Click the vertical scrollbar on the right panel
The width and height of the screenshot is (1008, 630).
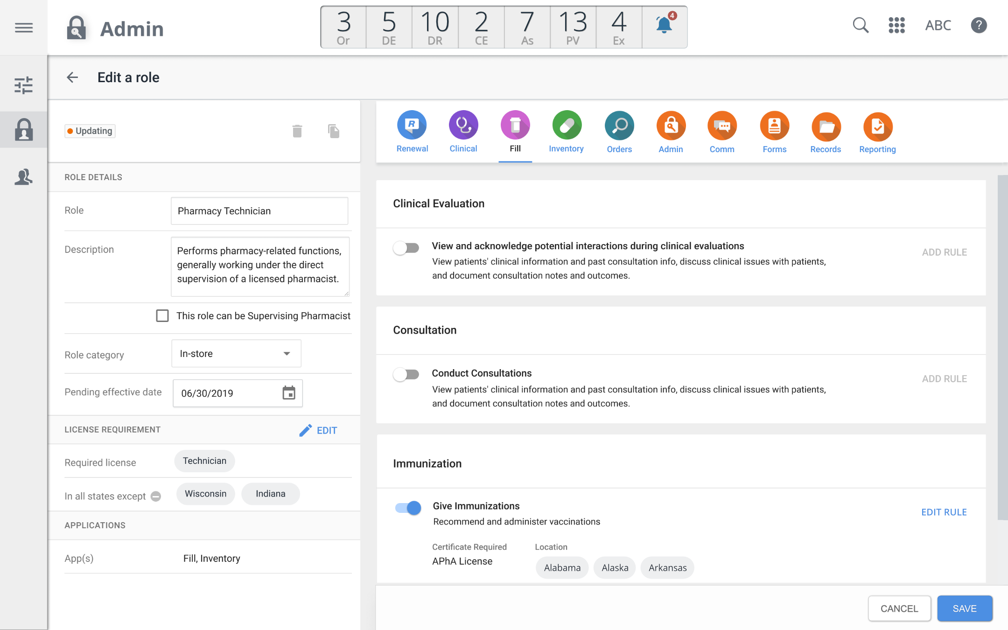(1002, 347)
